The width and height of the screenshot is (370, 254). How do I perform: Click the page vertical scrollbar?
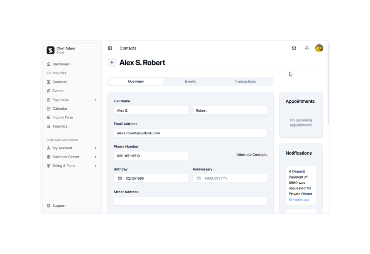(x=328, y=83)
